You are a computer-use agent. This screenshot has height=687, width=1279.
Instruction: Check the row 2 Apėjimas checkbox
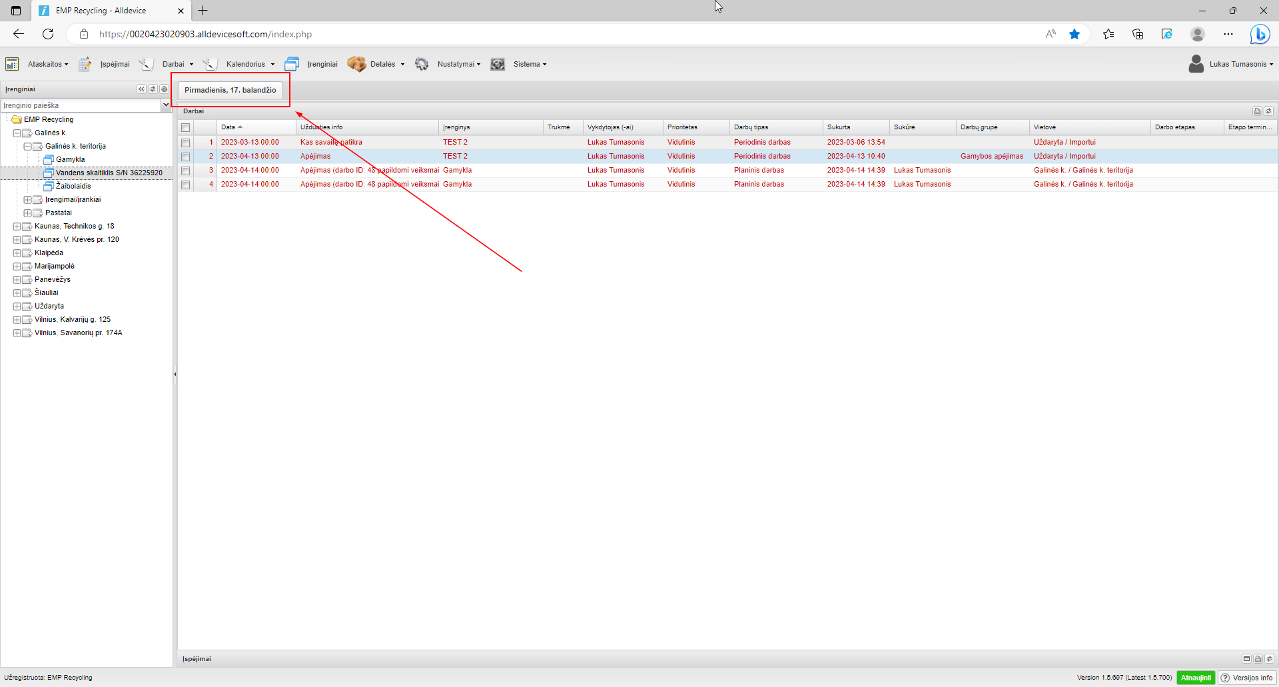pyautogui.click(x=186, y=157)
